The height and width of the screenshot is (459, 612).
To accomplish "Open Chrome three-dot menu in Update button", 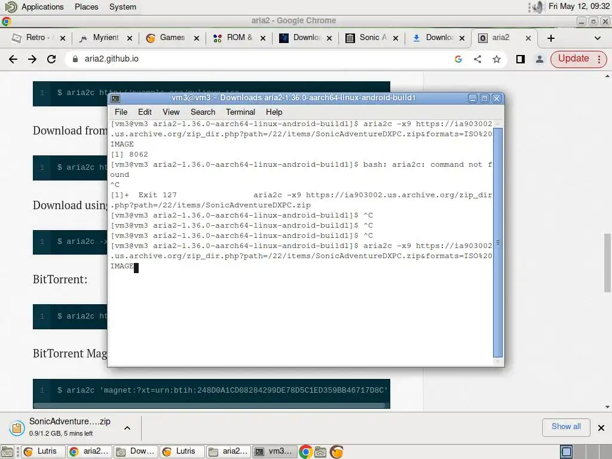I will tap(599, 59).
